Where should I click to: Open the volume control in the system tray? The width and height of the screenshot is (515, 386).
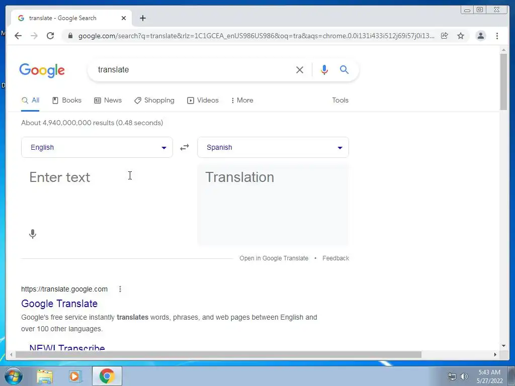pyautogui.click(x=464, y=376)
